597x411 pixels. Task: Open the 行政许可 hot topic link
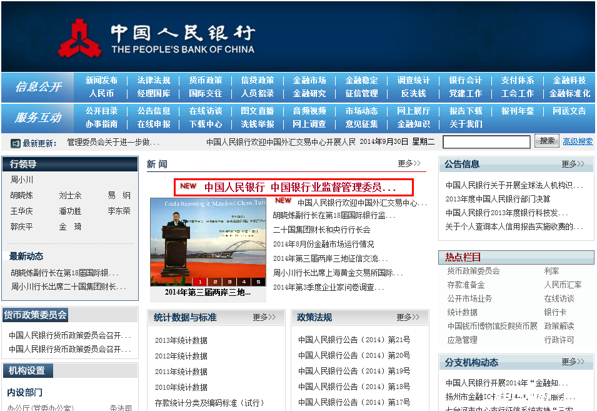click(559, 340)
